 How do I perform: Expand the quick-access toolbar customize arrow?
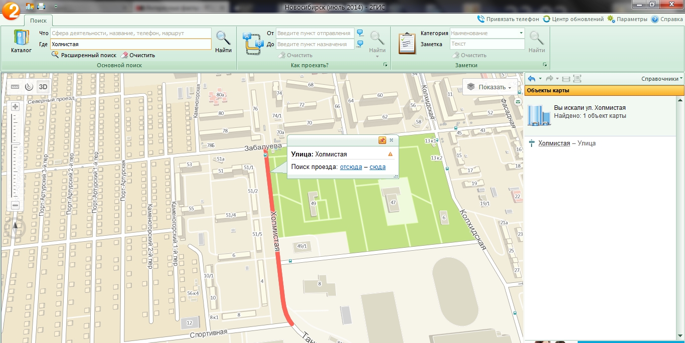(55, 7)
